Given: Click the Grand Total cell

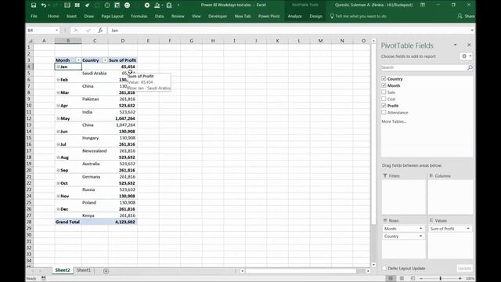Looking at the screenshot, I should (68, 222).
